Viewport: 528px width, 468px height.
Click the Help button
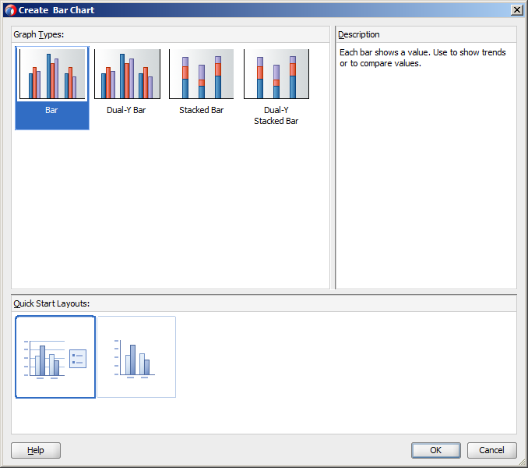[36, 451]
